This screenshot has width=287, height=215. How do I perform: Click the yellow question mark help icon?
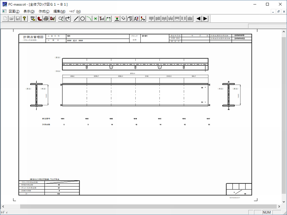pyautogui.click(x=25, y=19)
